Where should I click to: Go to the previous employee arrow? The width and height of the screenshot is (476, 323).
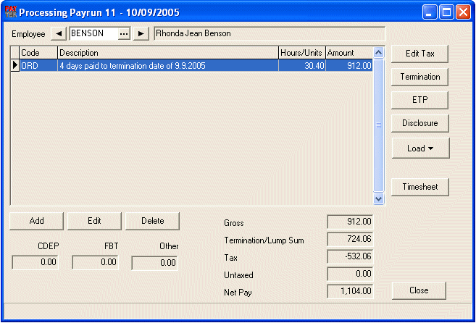[x=59, y=34]
